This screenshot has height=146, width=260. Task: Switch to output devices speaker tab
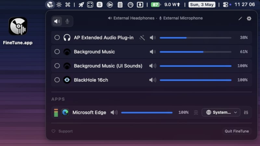[x=57, y=21]
